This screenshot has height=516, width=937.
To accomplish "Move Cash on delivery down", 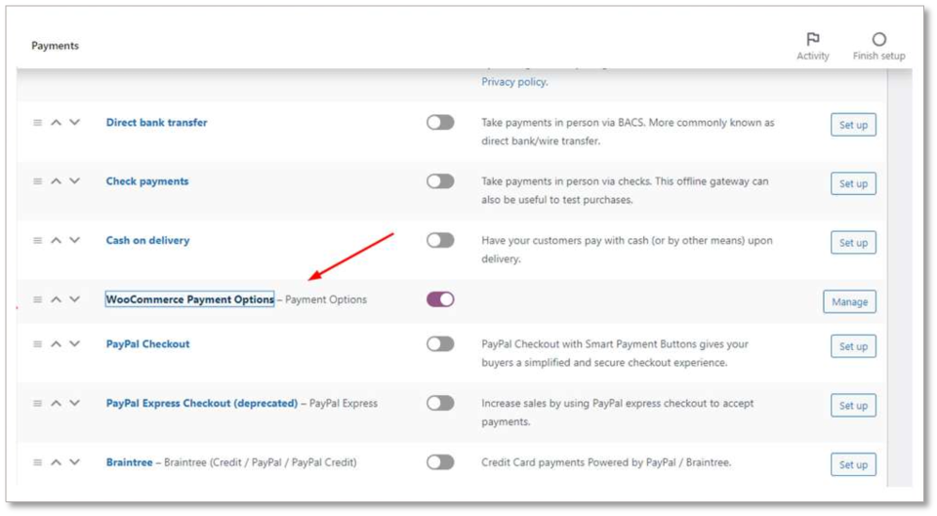I will point(75,240).
